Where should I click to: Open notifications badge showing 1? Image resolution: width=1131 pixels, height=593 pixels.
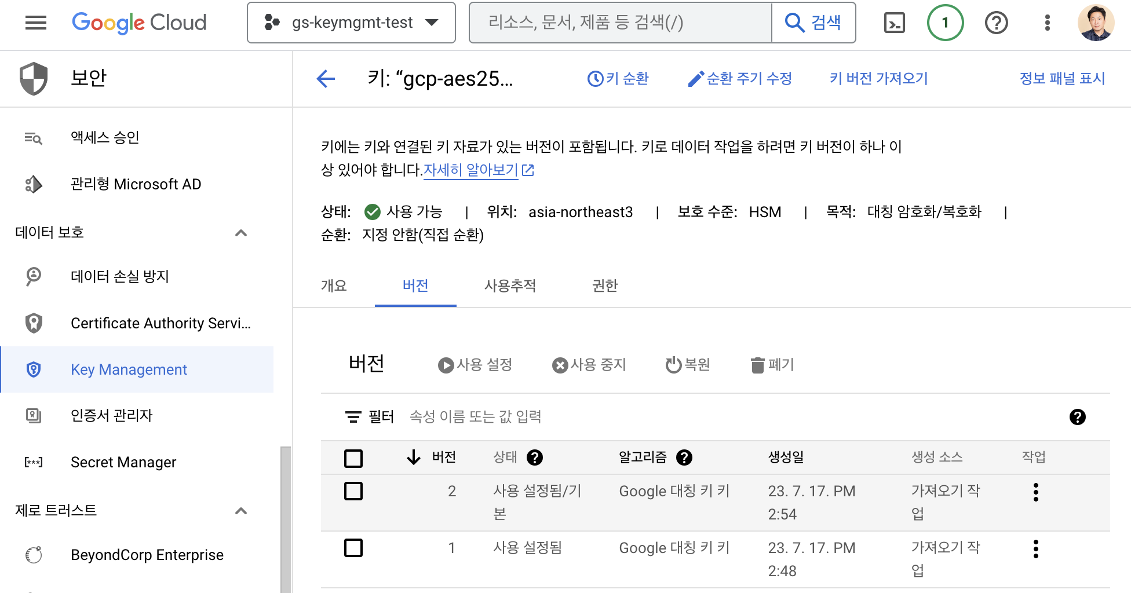click(x=946, y=23)
